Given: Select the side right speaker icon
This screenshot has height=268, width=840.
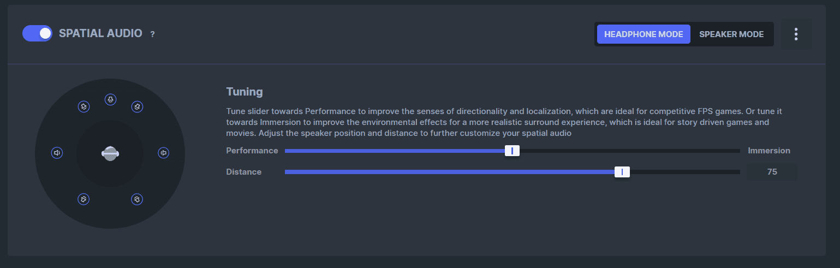Looking at the screenshot, I should pos(163,153).
